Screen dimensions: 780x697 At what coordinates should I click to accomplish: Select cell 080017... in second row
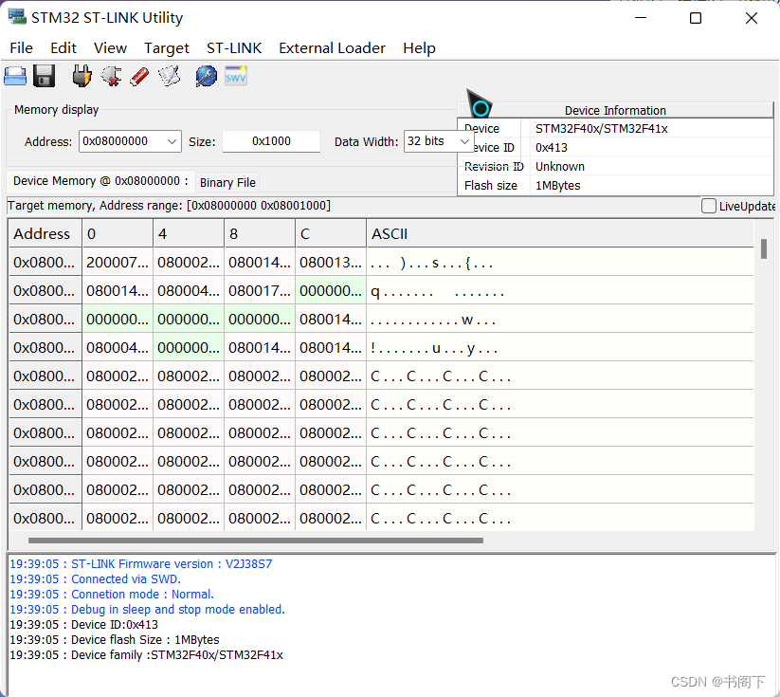[x=260, y=291]
